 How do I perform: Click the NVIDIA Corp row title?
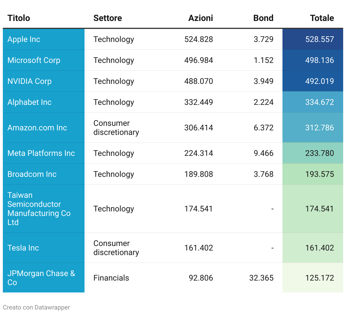tap(29, 81)
